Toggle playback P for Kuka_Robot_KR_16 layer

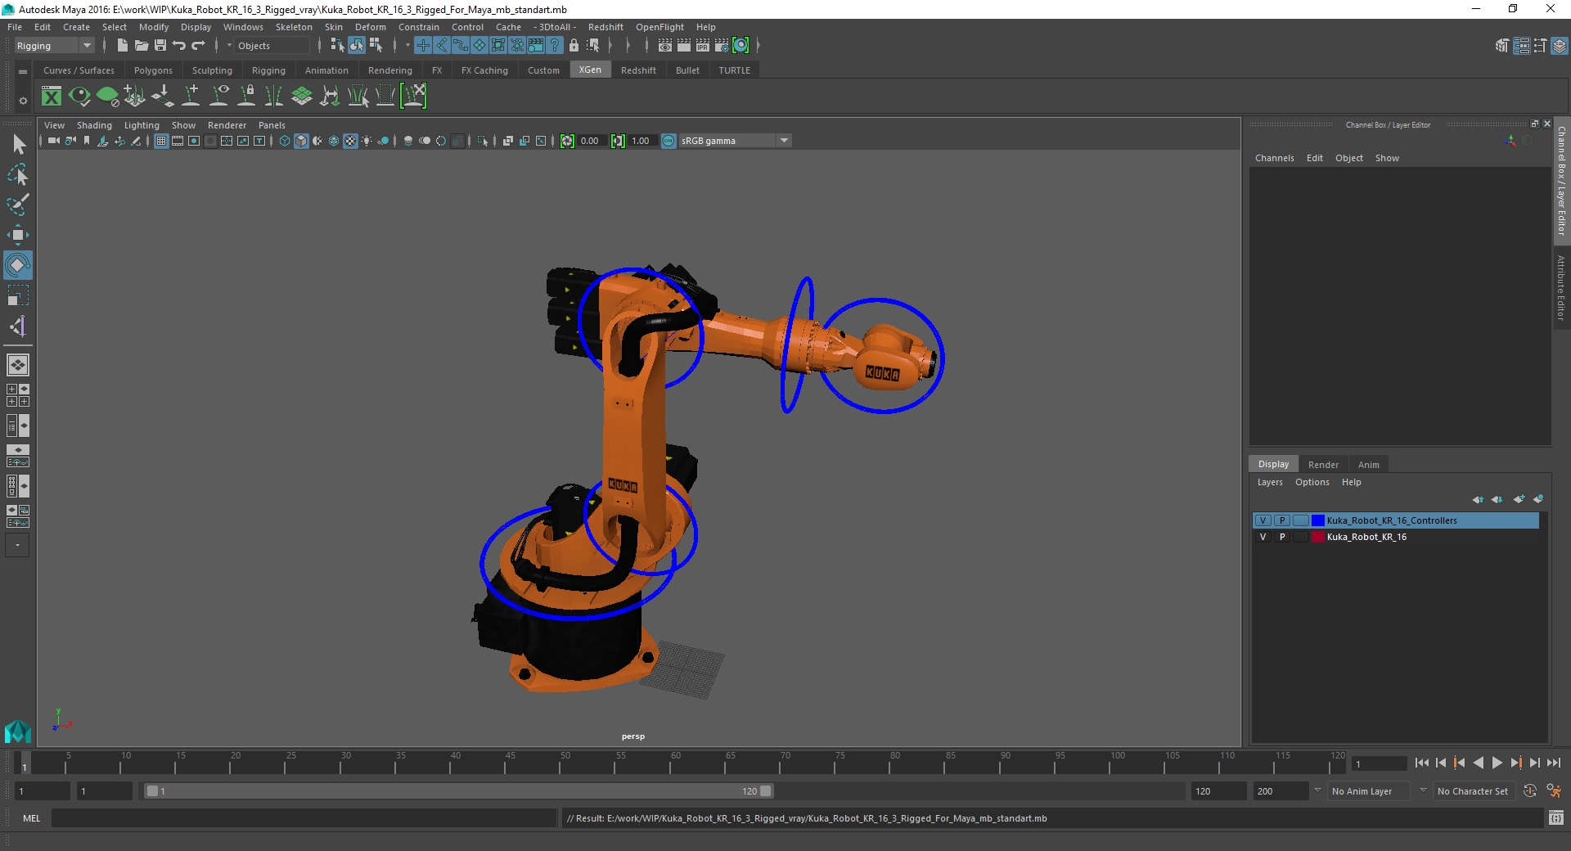pyautogui.click(x=1282, y=537)
